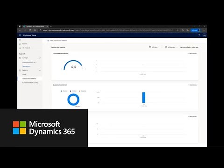Click the Last refreshed text
This screenshot has height=168, width=224.
(x=189, y=47)
